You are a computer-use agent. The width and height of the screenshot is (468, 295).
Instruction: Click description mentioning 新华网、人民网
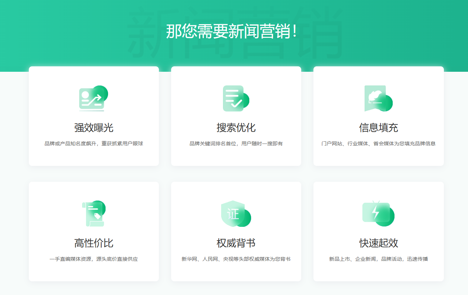(x=236, y=259)
